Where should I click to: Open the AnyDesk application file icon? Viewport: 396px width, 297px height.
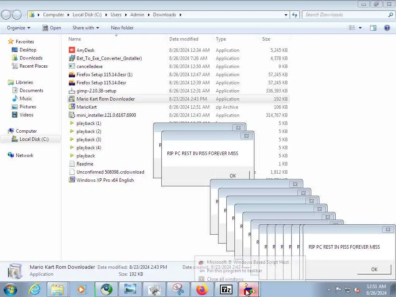tap(72, 50)
